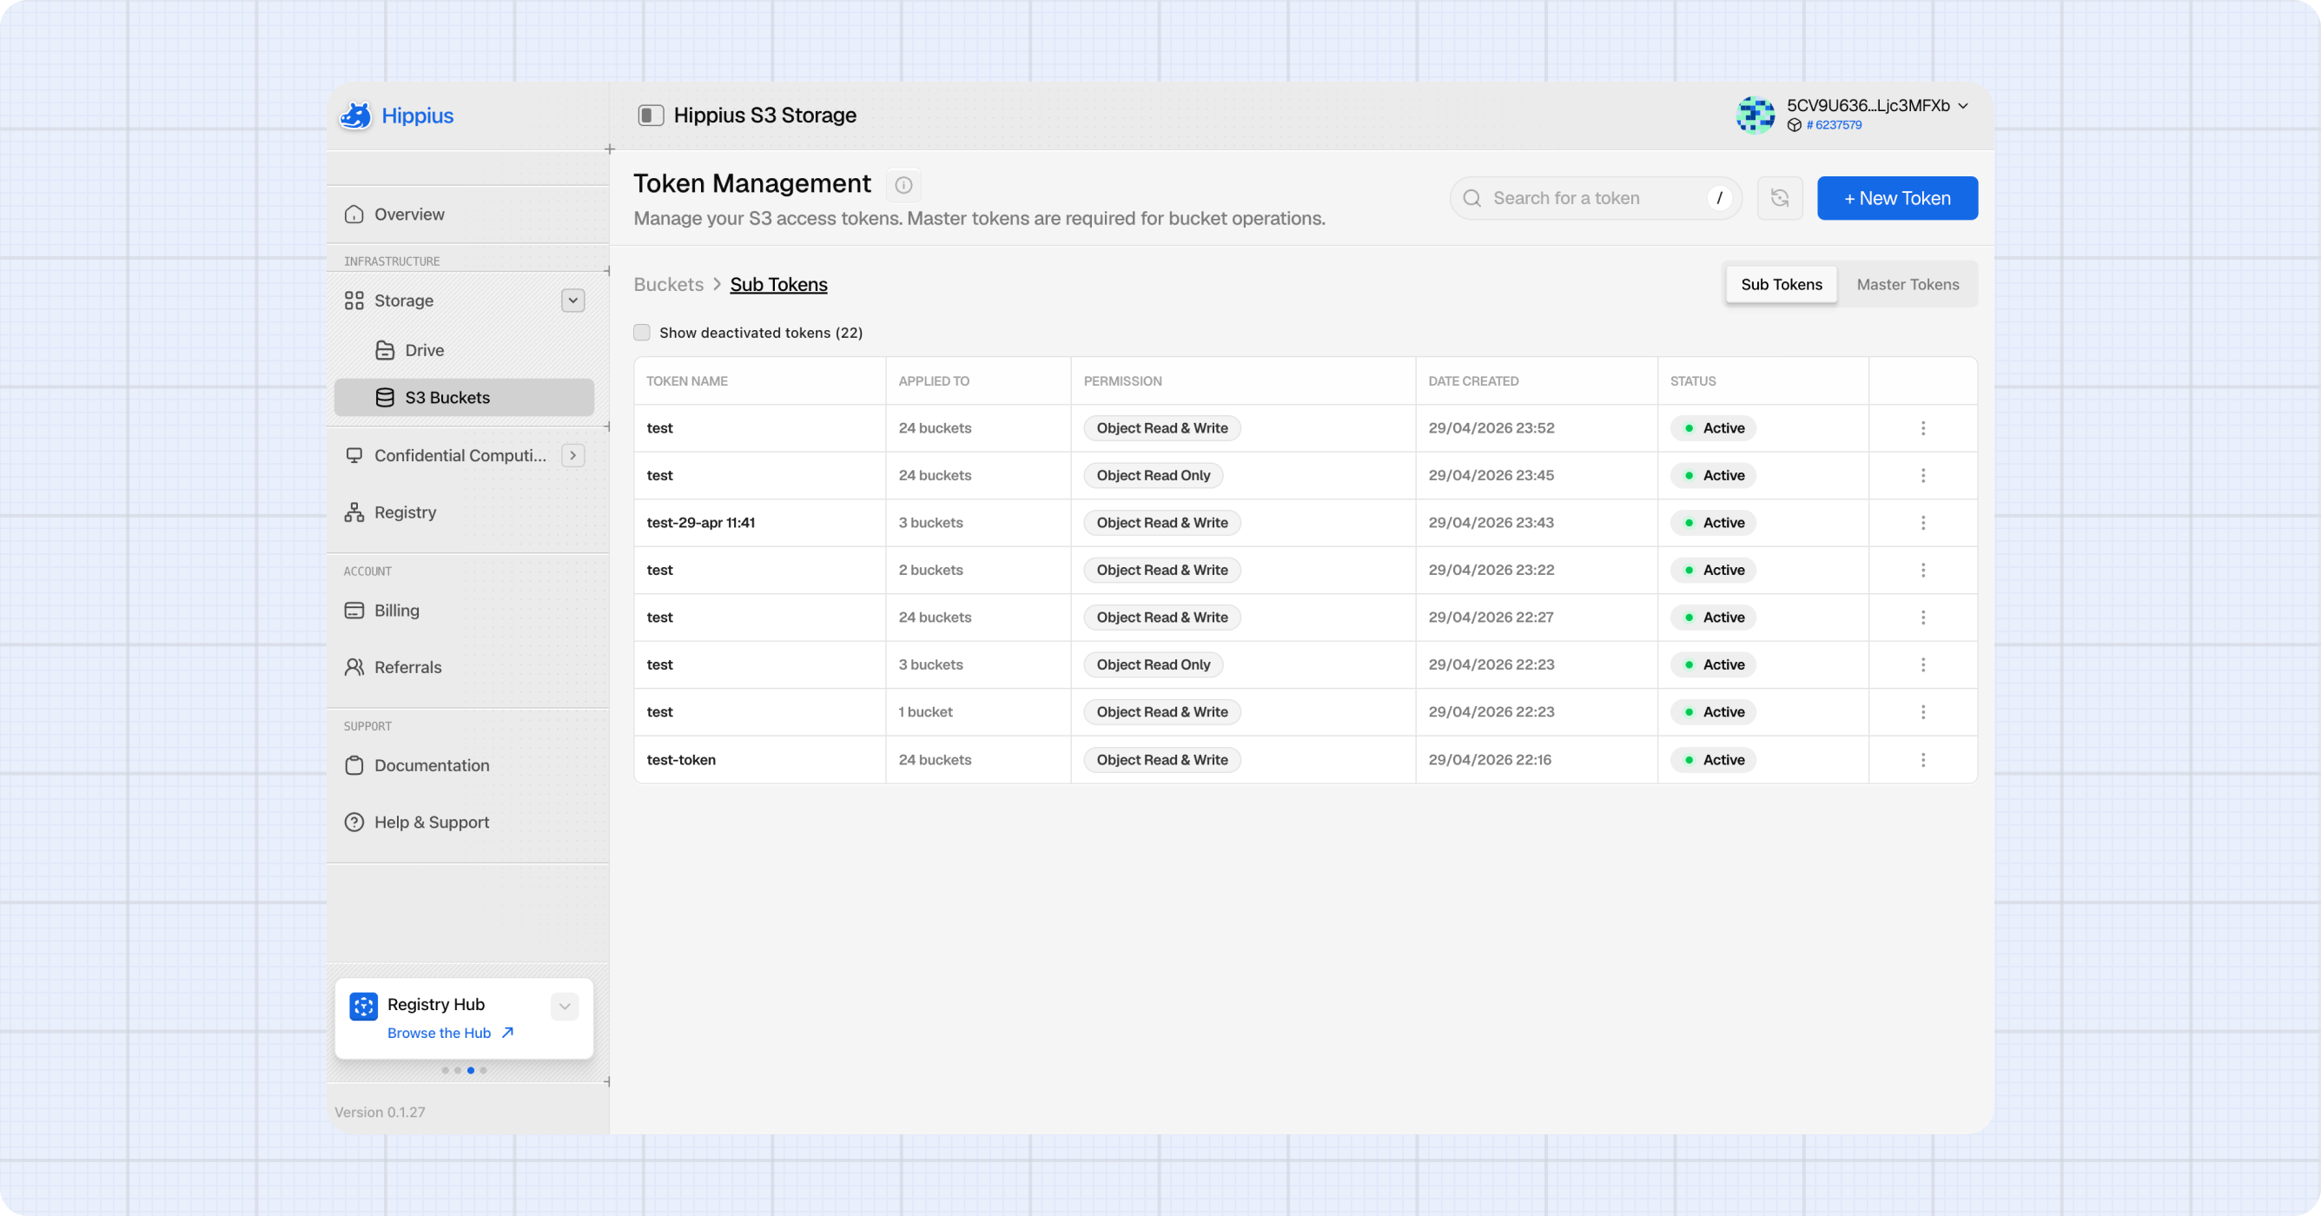Open block number #6237579 link
The height and width of the screenshot is (1216, 2321).
1833,125
